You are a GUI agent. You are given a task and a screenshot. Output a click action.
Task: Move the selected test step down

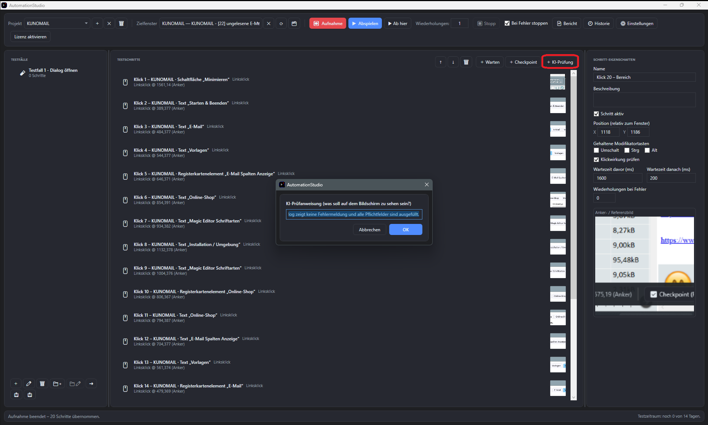coord(453,62)
